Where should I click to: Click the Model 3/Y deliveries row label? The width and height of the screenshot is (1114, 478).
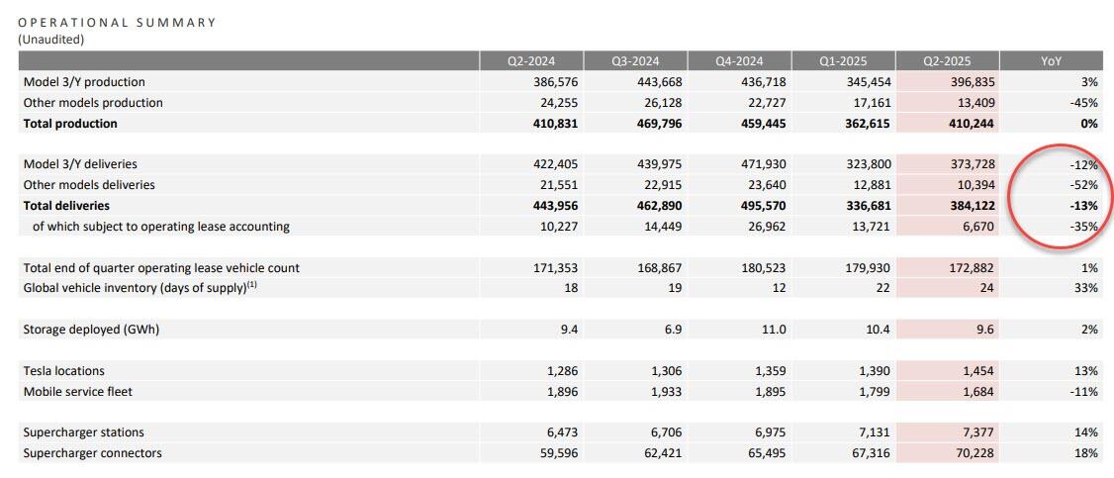pyautogui.click(x=80, y=165)
